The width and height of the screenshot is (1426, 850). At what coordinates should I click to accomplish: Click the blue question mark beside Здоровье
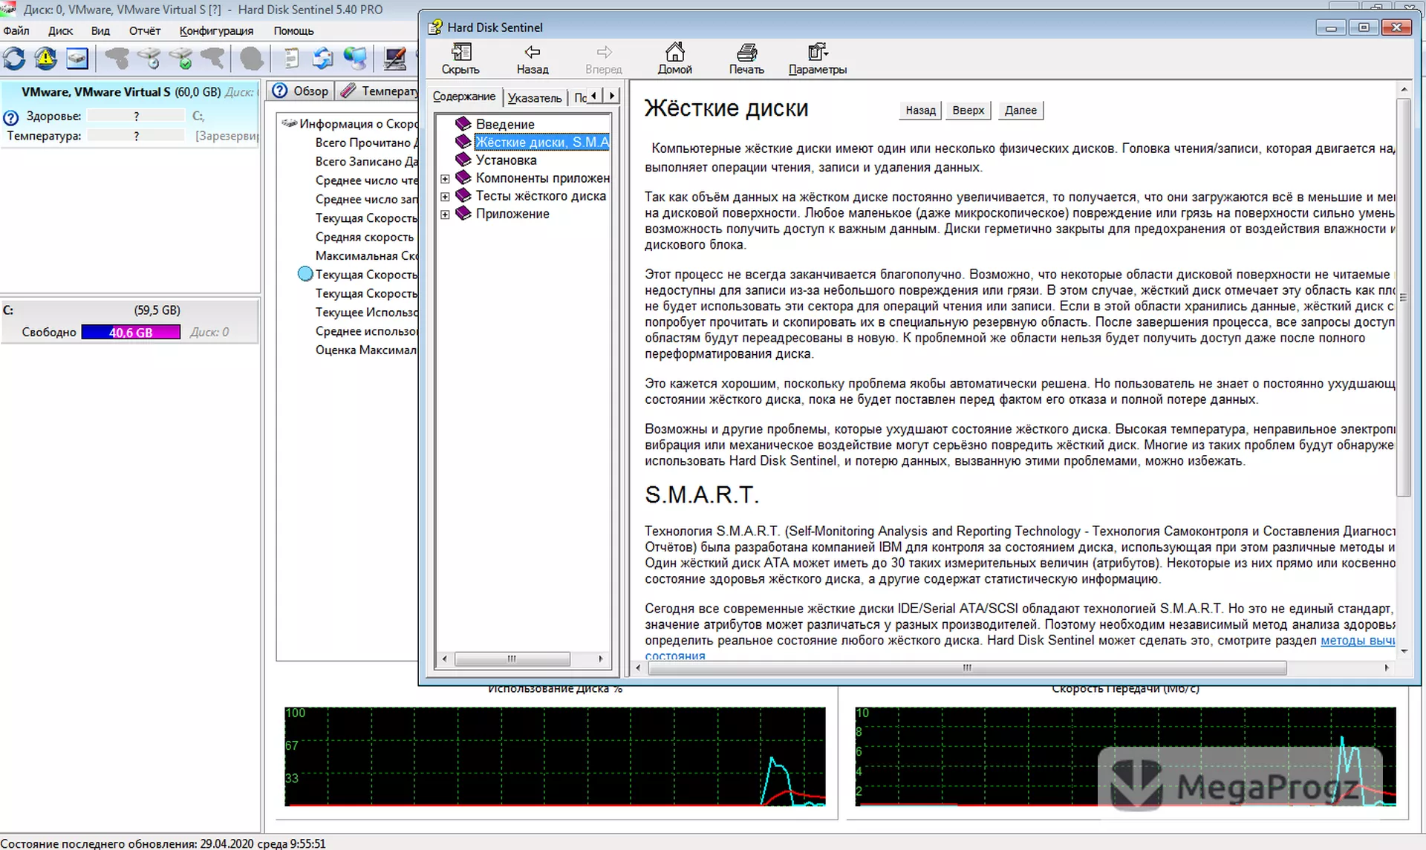click(11, 117)
